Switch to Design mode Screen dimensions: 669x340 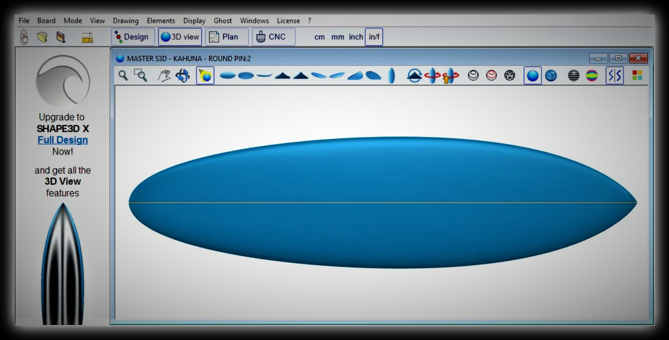click(133, 37)
